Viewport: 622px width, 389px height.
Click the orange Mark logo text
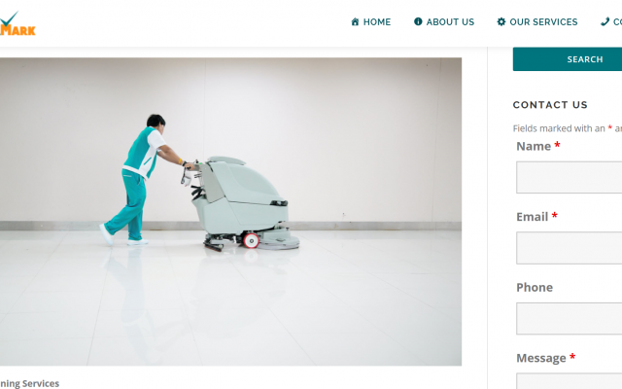[17, 30]
